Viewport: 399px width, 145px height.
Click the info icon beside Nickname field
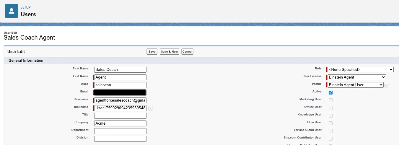coord(151,108)
